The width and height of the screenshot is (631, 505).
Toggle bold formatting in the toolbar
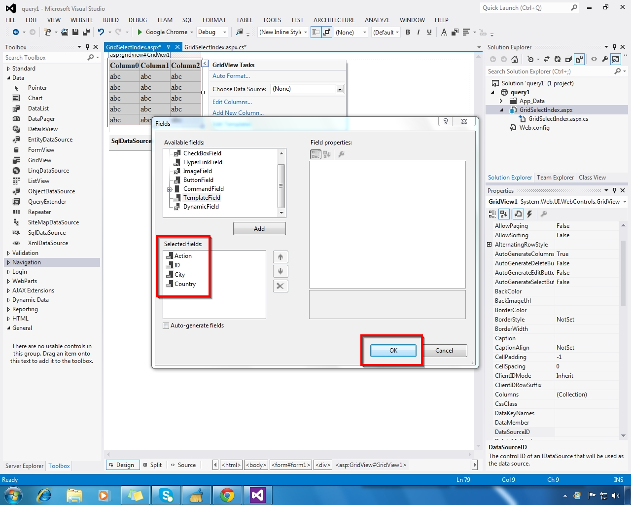[x=408, y=32]
